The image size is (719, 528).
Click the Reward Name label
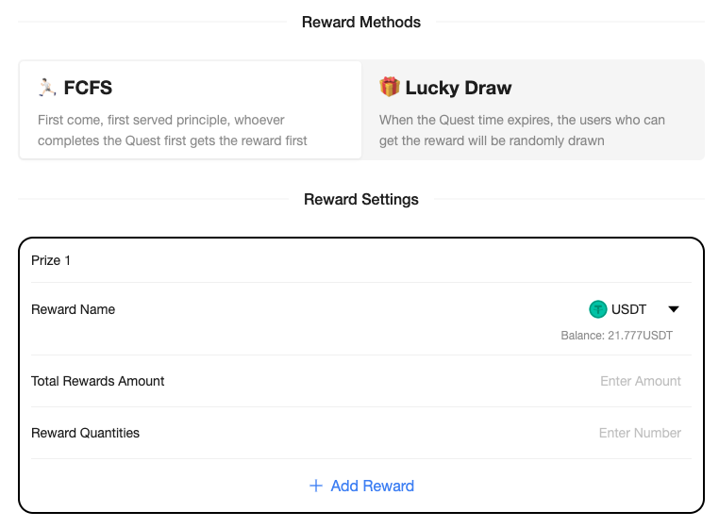(73, 309)
